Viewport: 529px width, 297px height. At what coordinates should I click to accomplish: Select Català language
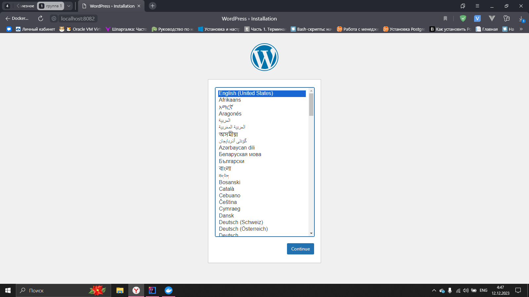point(262,189)
